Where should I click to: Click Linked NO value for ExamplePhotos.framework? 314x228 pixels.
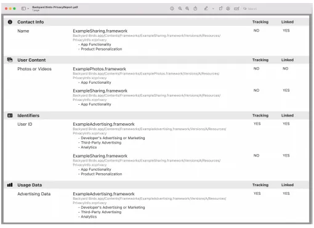click(286, 68)
